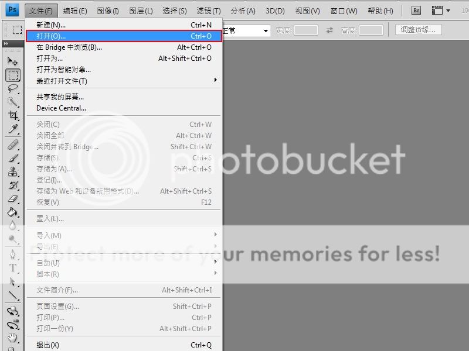
Task: Select the Crop tool
Action: click(x=12, y=115)
